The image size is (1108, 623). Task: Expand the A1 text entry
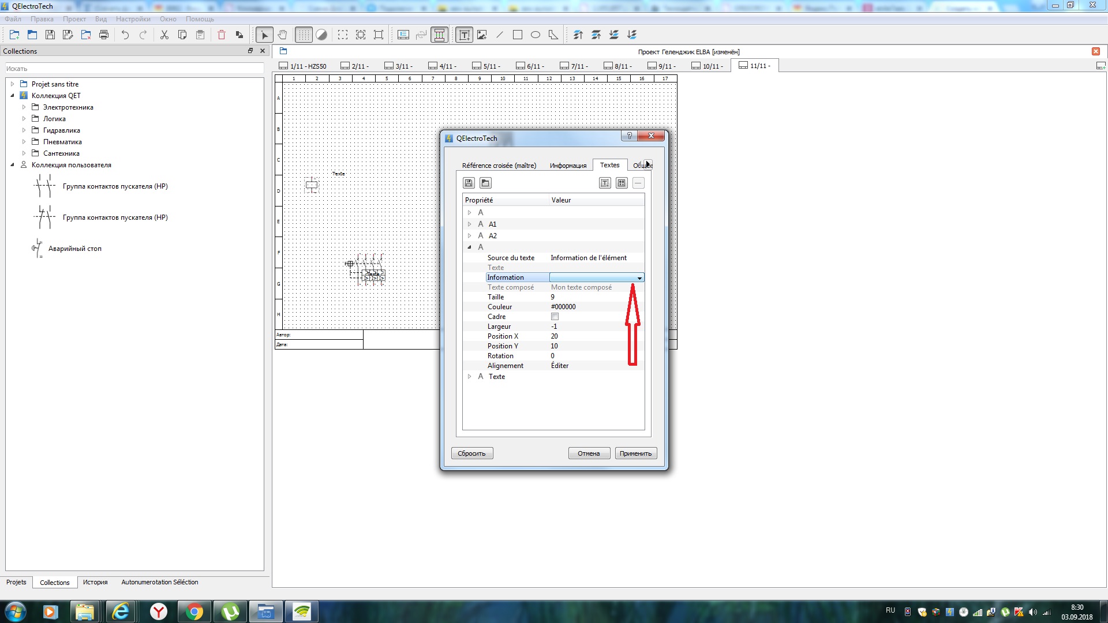(x=469, y=224)
